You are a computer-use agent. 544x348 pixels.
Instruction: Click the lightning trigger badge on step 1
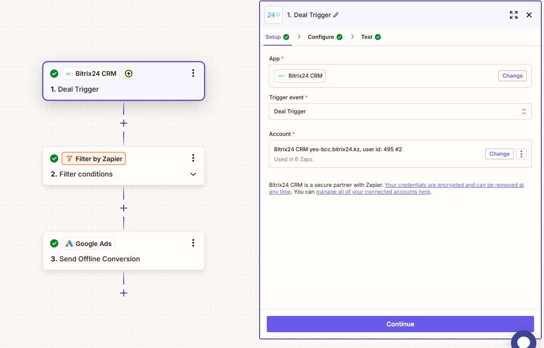click(x=129, y=74)
